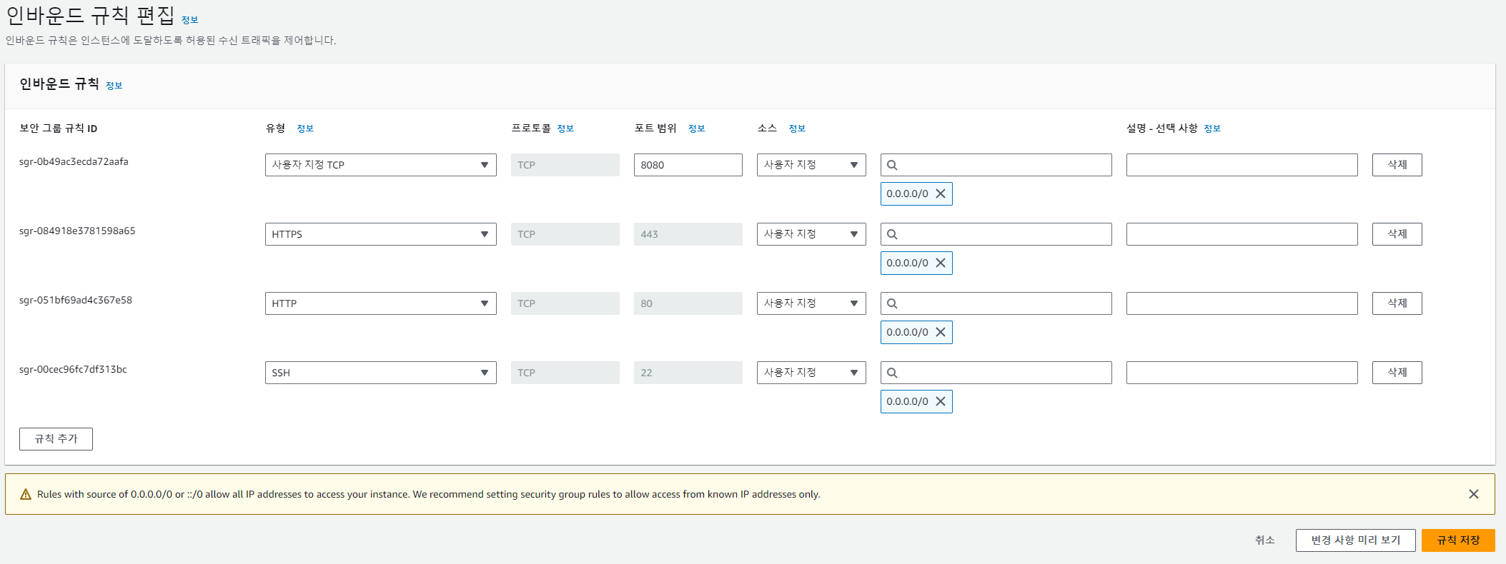1506x564 pixels.
Task: Remove 0.0.0.0/0 chip from HTTPS rule
Action: click(x=941, y=263)
